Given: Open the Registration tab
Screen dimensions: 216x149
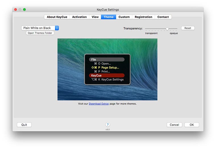Looking at the screenshot, I should 144,17.
